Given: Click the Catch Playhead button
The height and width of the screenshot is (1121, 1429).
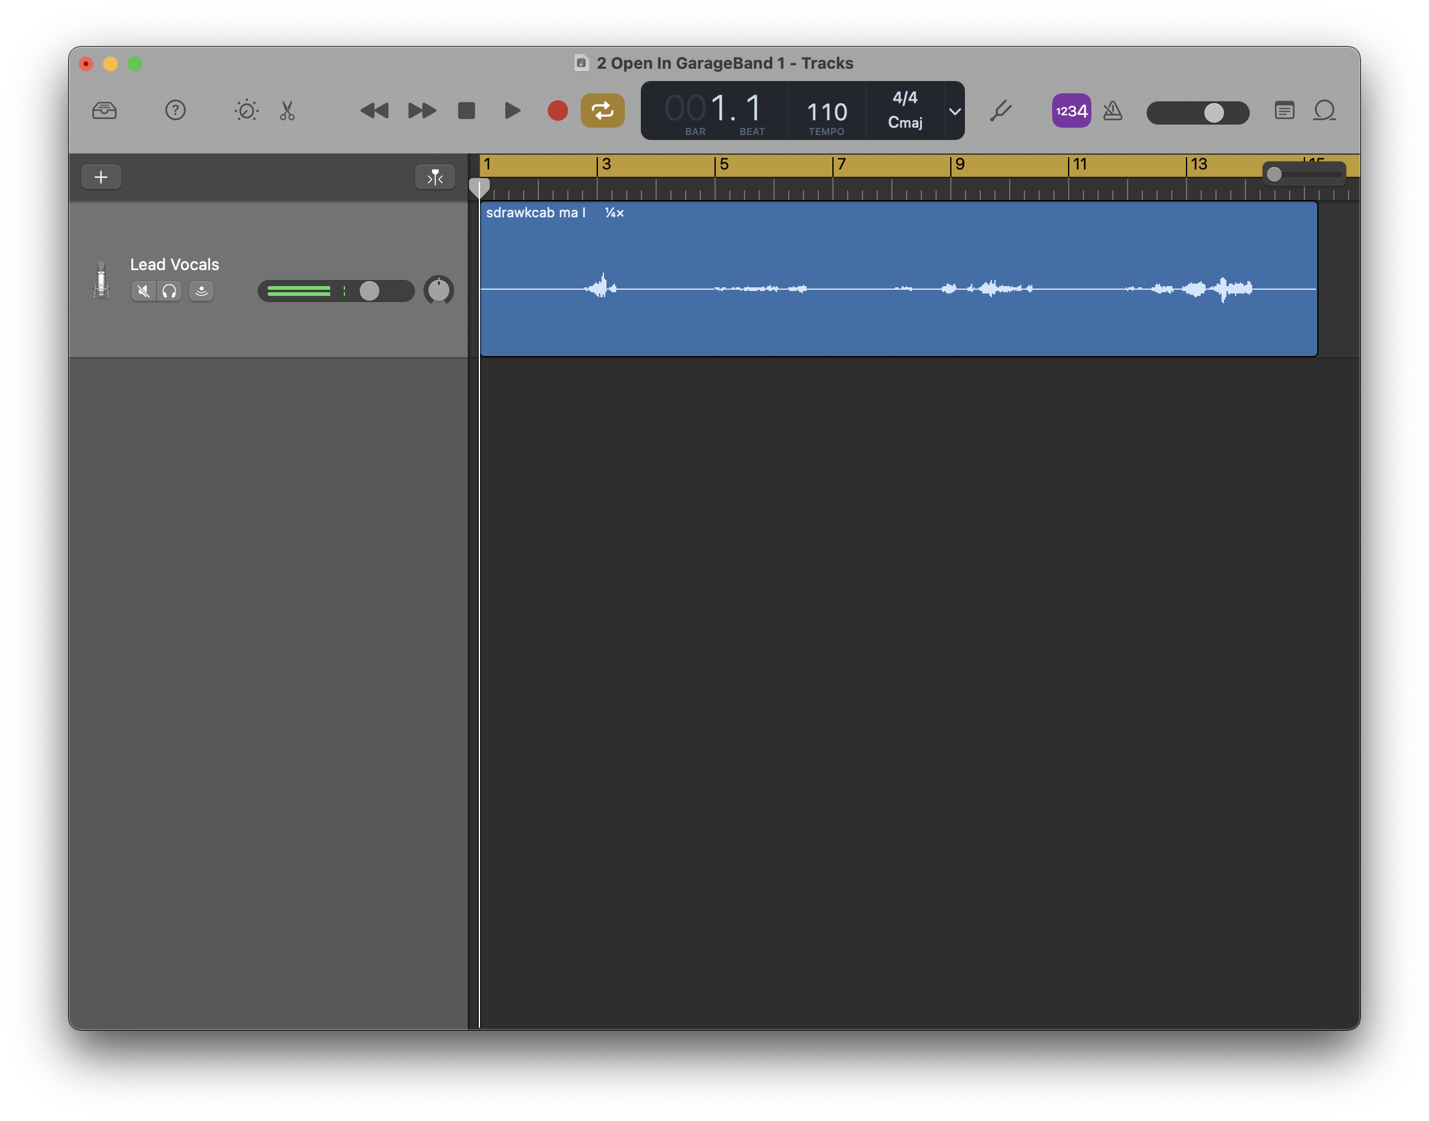Looking at the screenshot, I should [x=435, y=177].
